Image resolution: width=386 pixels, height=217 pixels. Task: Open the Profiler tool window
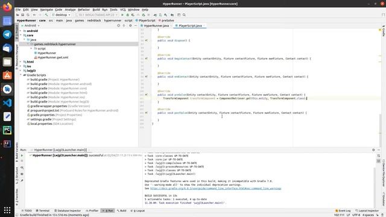pos(92,210)
